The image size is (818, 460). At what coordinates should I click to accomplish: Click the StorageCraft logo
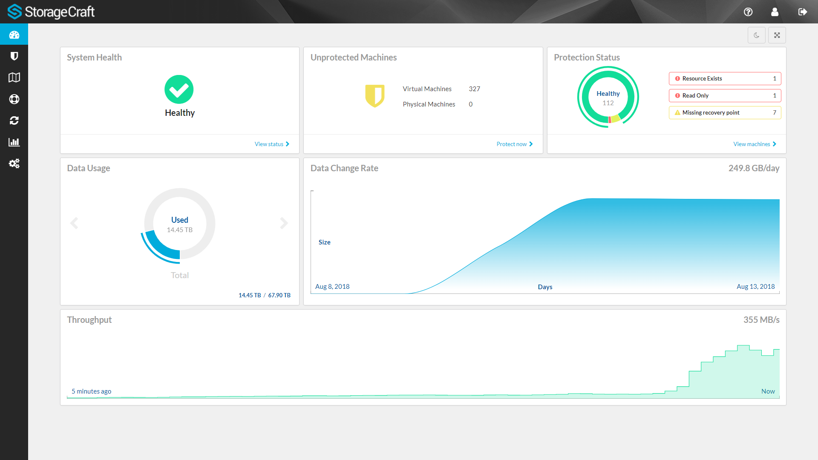point(51,11)
